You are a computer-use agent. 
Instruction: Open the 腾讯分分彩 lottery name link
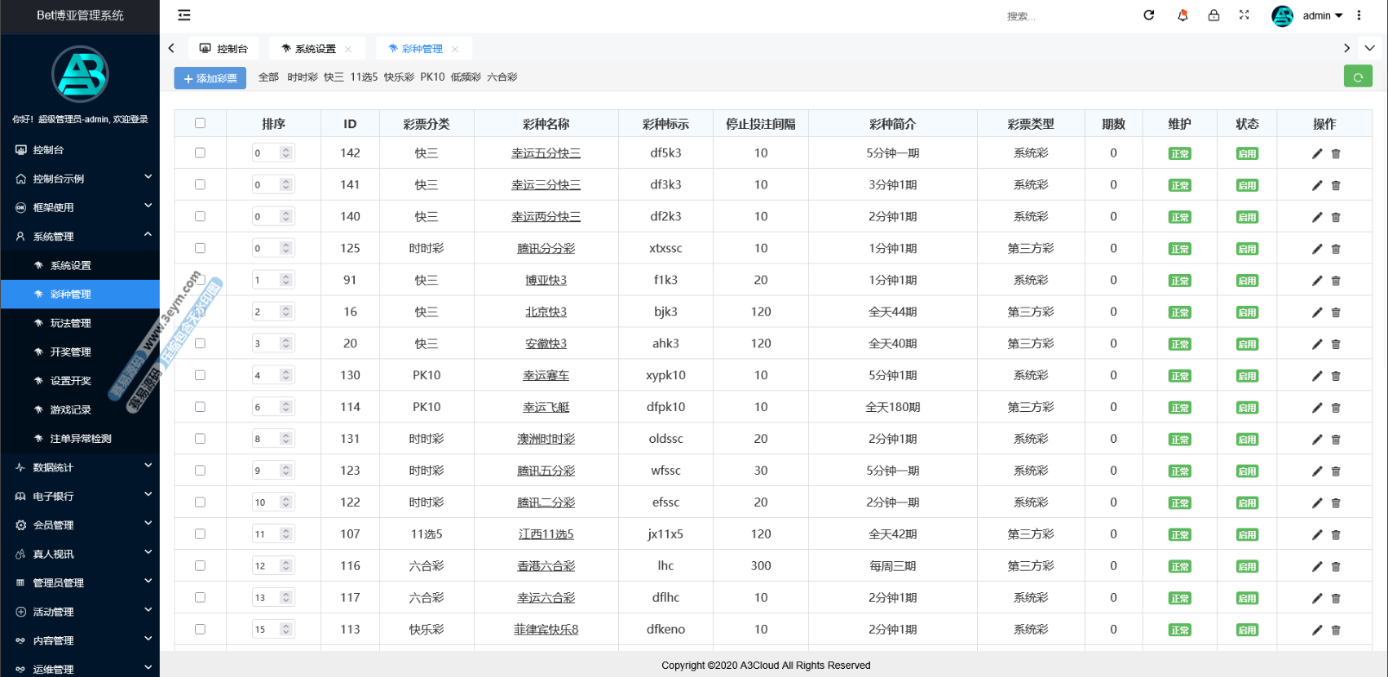pos(546,248)
